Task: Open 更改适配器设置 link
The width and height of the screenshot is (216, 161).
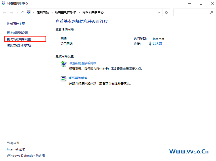Action: pos(17,33)
